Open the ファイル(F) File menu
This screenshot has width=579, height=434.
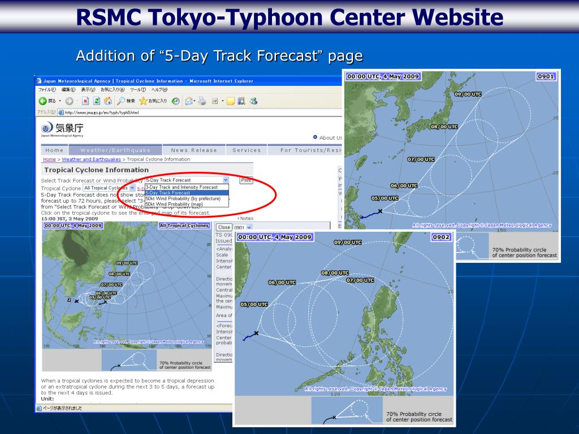click(x=47, y=90)
